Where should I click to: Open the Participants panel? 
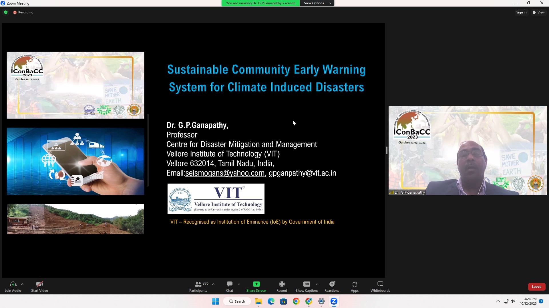tap(198, 287)
